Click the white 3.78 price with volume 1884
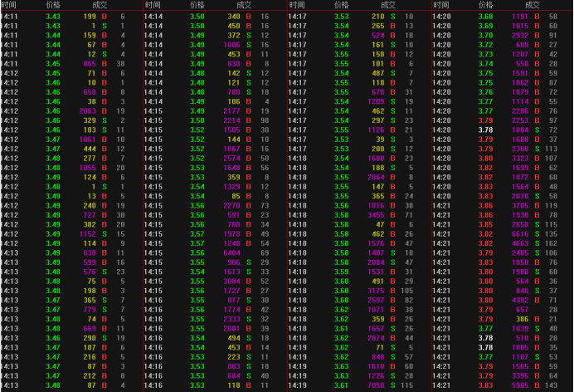Screen dimensions: 574x392 point(485,129)
